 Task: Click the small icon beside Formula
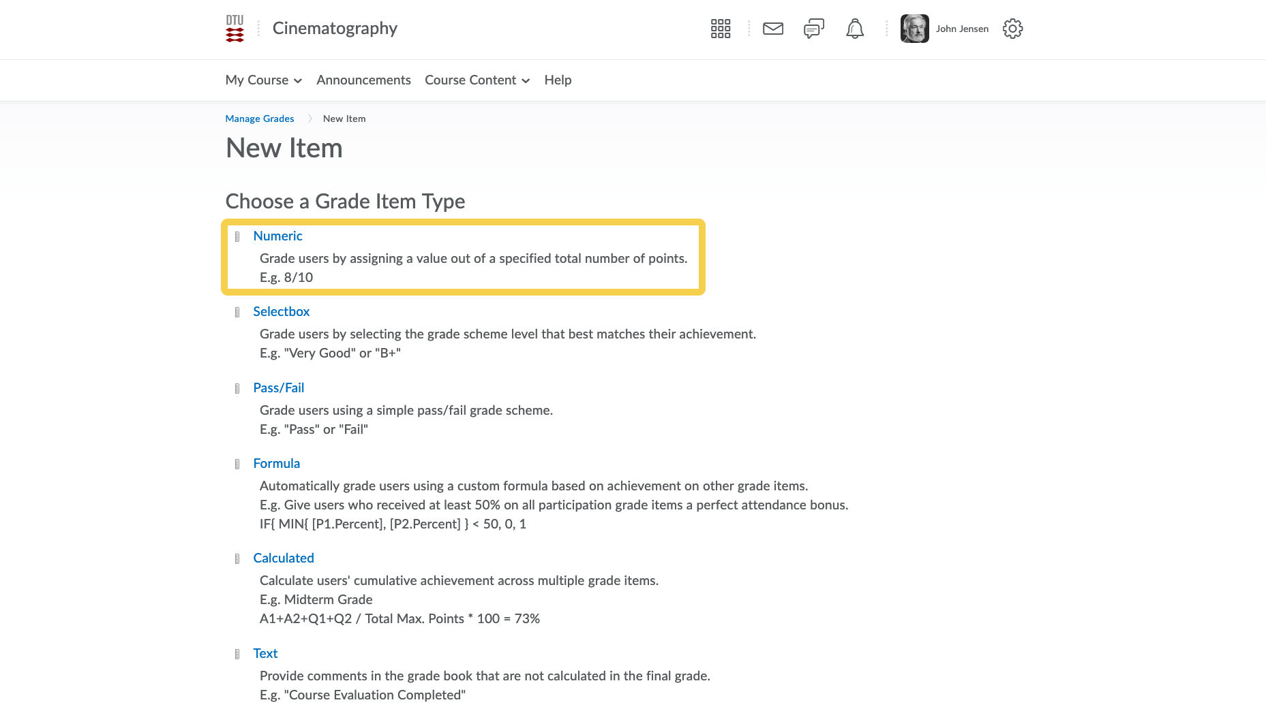[237, 464]
